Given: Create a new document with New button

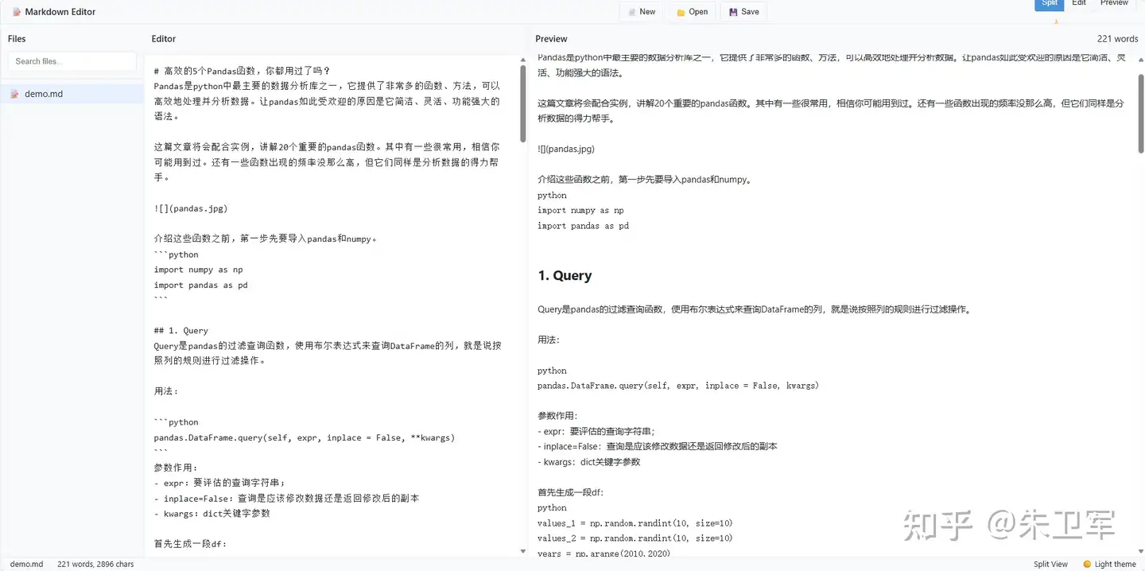Looking at the screenshot, I should coord(642,12).
